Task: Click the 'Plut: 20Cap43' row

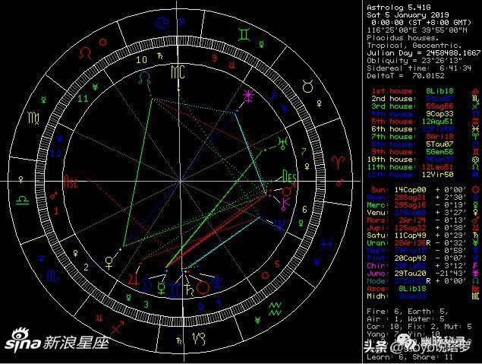Action: pos(423,258)
